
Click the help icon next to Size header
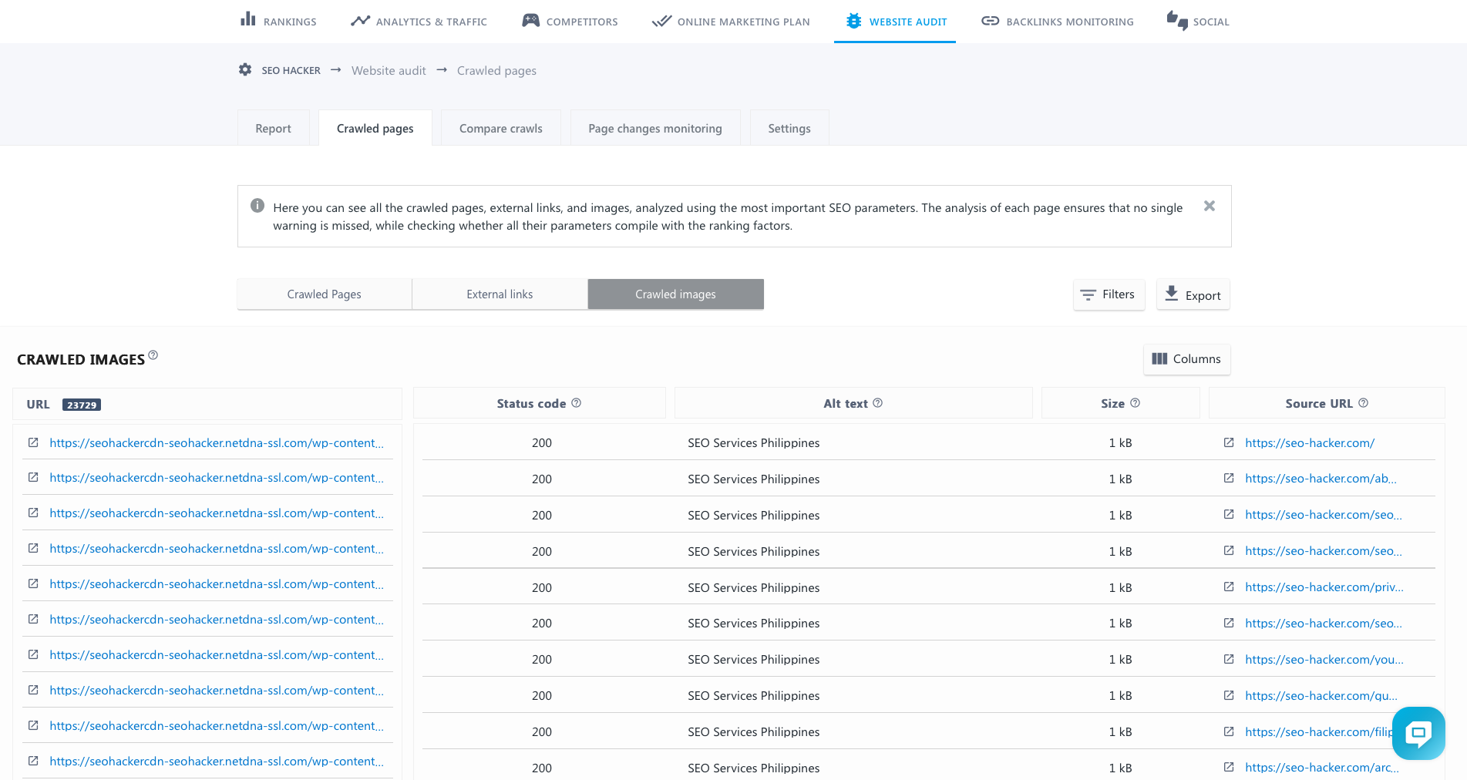pyautogui.click(x=1135, y=403)
